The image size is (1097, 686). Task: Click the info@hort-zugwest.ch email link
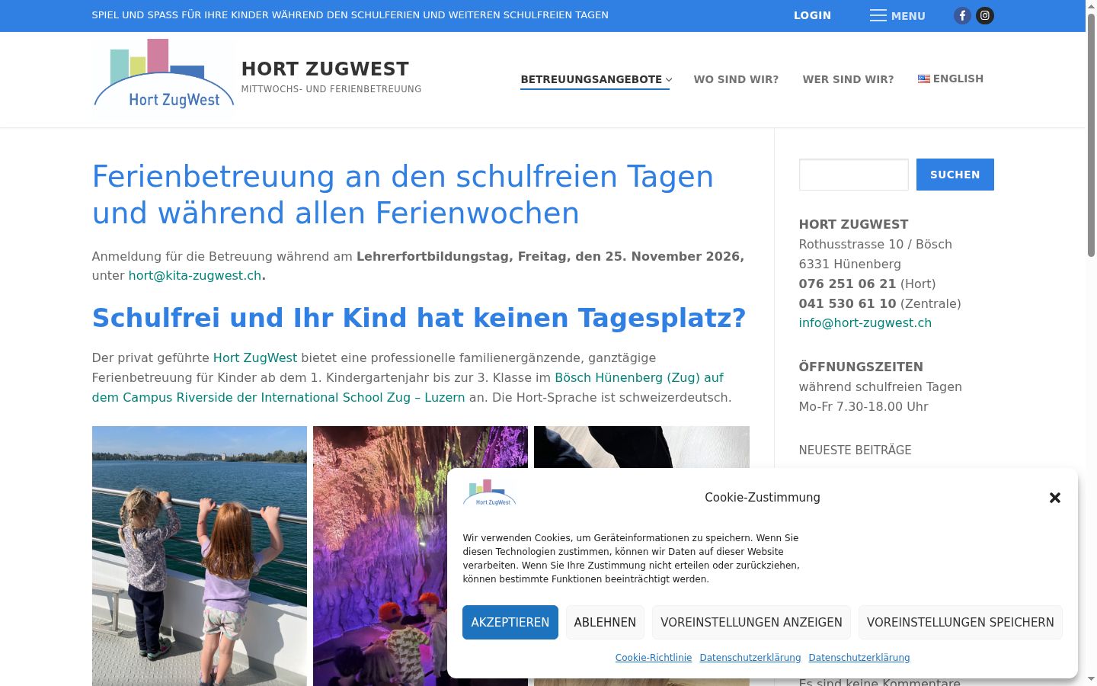point(865,322)
